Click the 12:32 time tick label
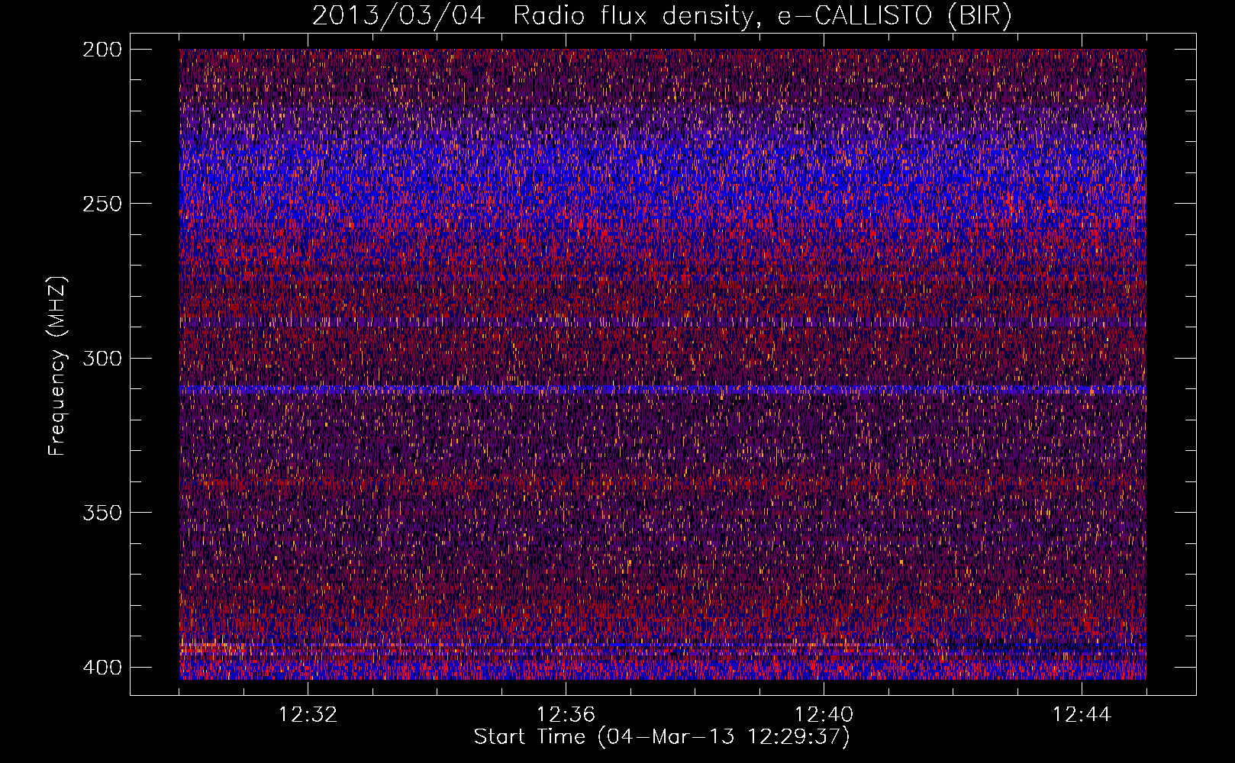This screenshot has height=763, width=1235. tap(308, 715)
